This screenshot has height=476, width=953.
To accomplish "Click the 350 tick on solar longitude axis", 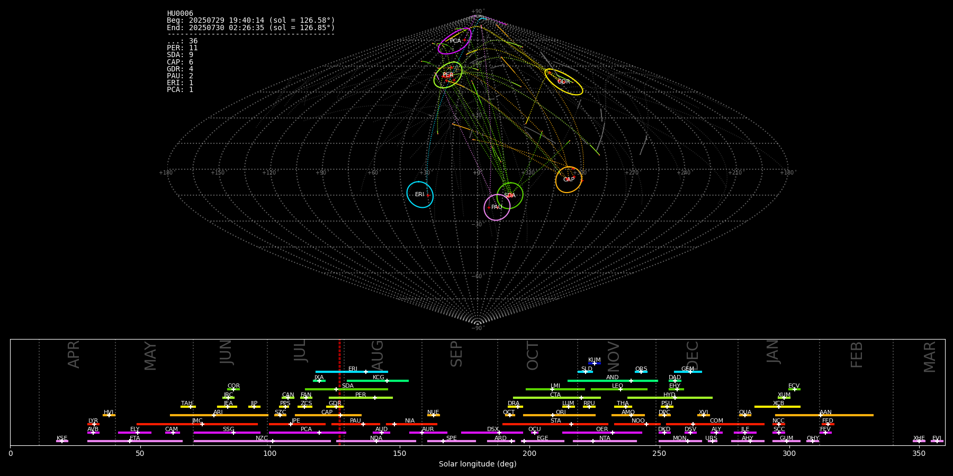I will click(919, 453).
